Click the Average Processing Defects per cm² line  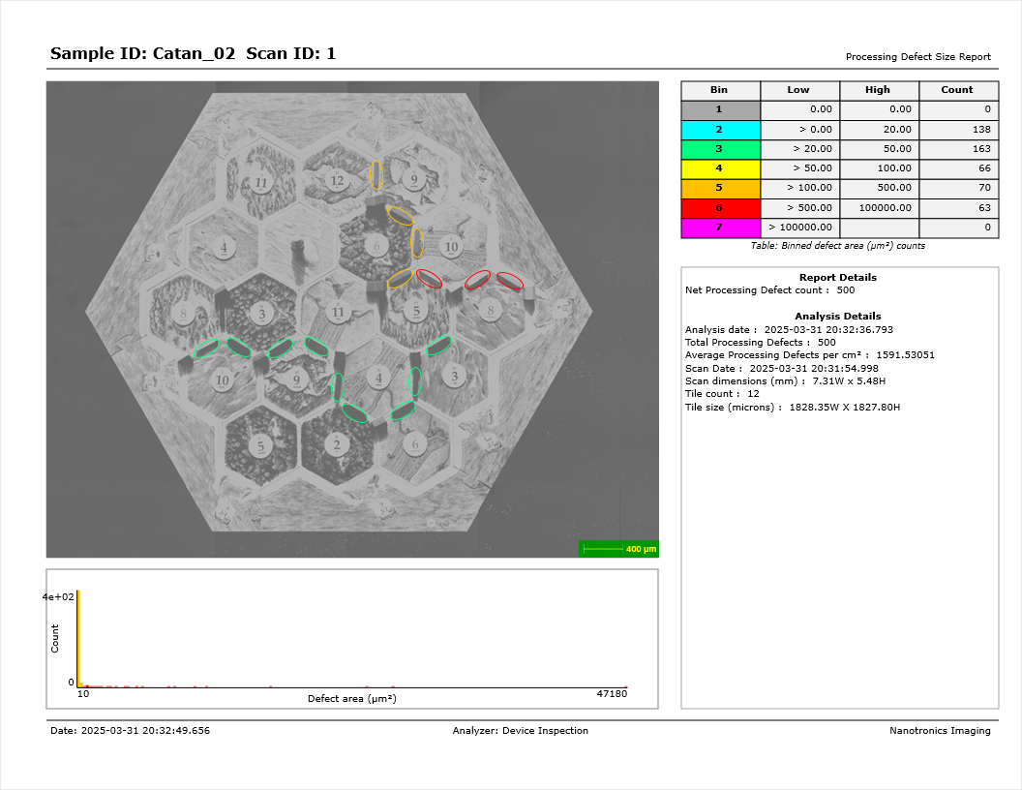coord(810,355)
